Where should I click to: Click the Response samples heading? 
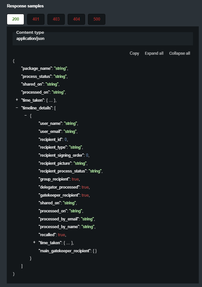25,6
